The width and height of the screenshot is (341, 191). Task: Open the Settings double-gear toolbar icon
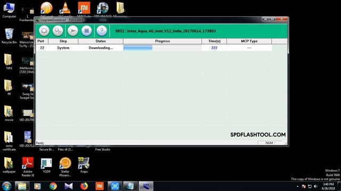(58, 31)
